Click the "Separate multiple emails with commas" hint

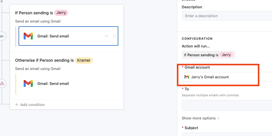(x=210, y=95)
